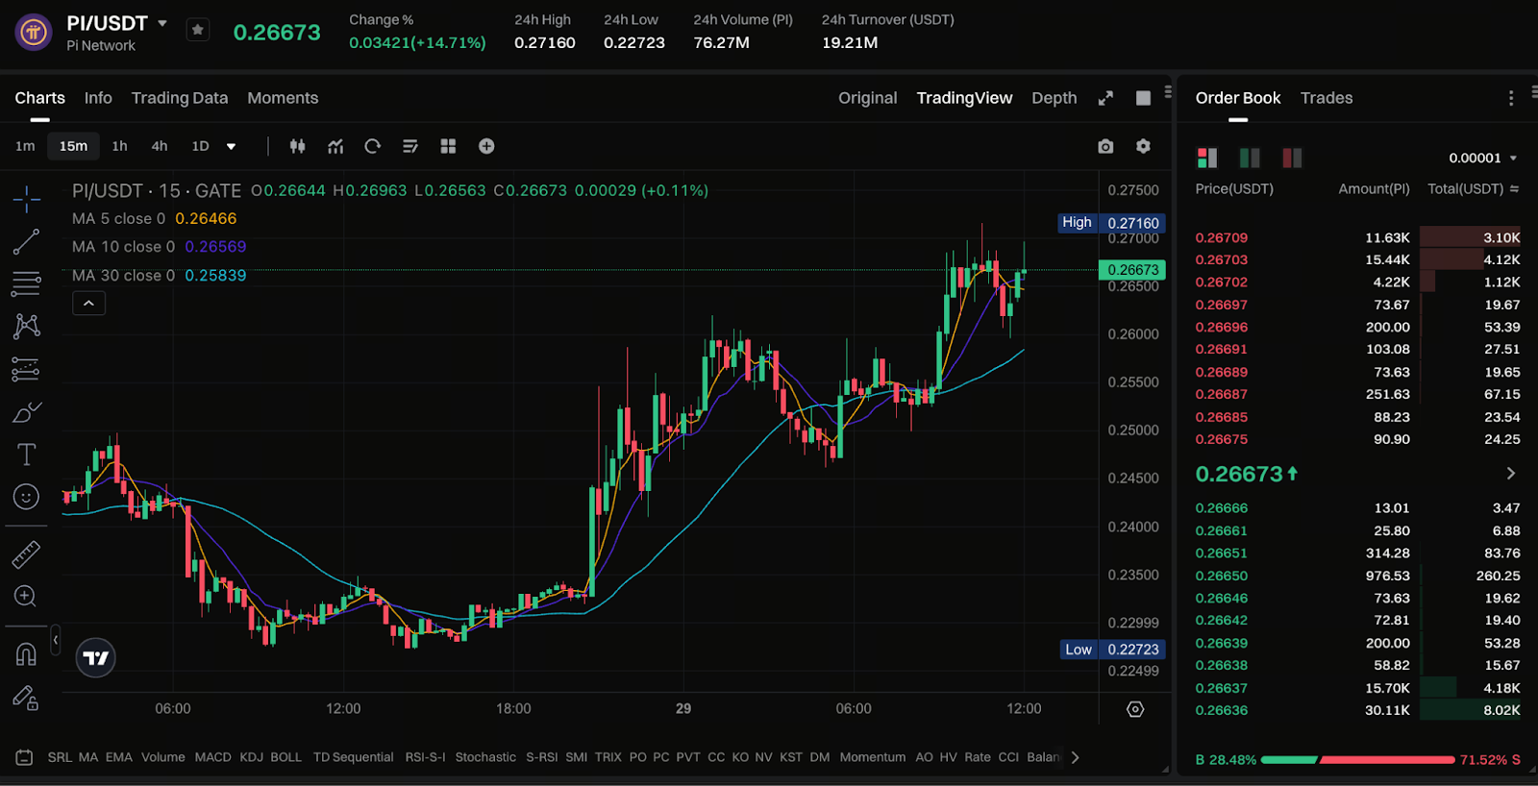Open the Info tab
Screen dimensions: 1538x786
pos(98,98)
